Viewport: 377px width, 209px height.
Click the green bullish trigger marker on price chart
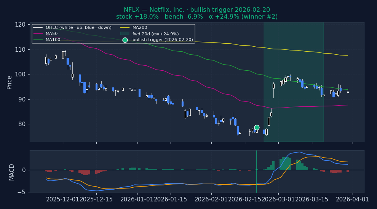point(257,127)
